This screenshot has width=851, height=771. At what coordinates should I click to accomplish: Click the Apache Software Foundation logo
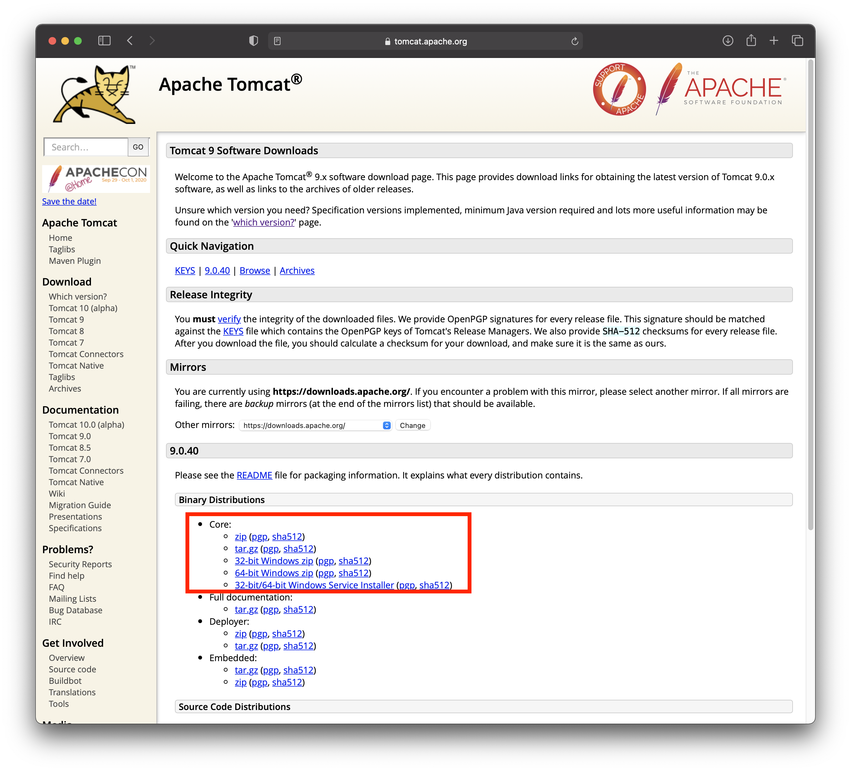point(721,89)
